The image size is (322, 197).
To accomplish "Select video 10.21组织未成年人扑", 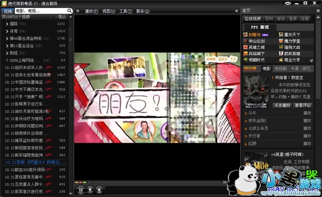I will [24, 68].
